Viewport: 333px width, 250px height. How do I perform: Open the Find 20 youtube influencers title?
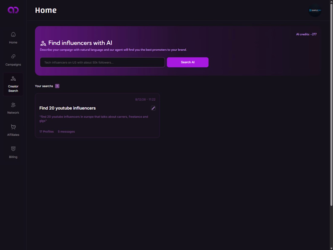tap(68, 108)
